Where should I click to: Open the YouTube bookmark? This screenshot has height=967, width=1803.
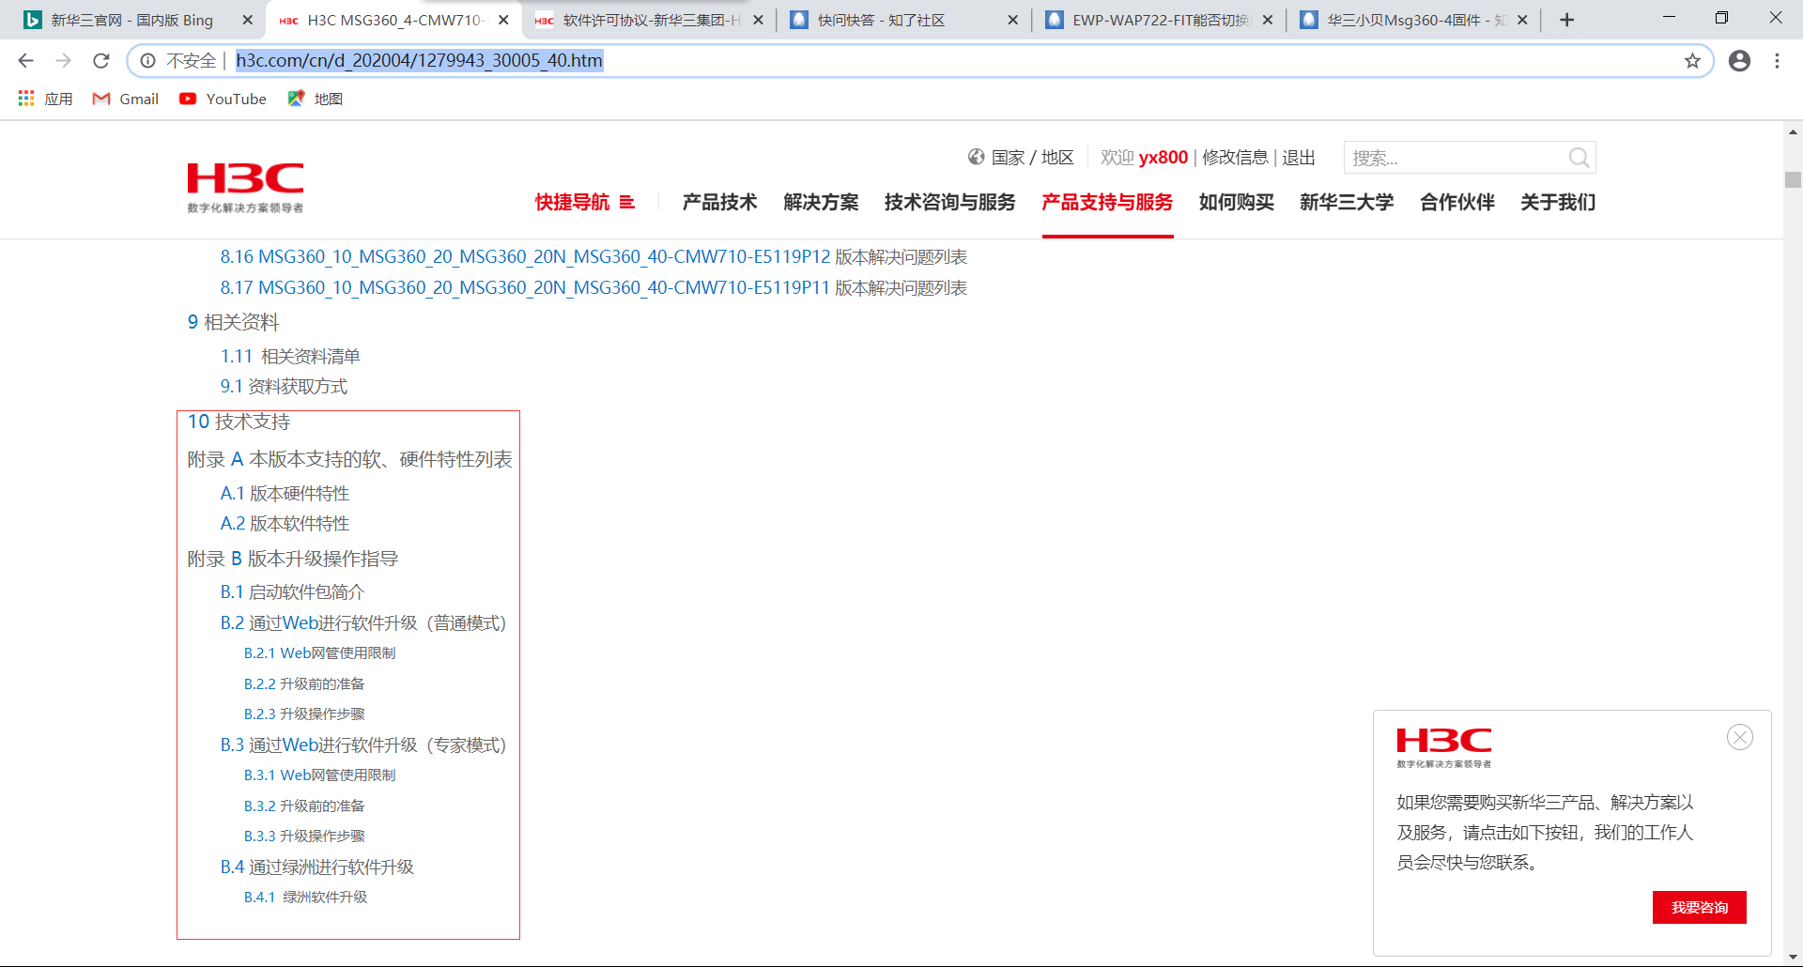click(223, 99)
